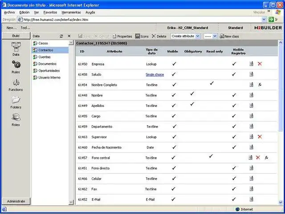Screen dimensions: 285x214
Task: Click the refresh icon in Data panel
Action: point(61,36)
